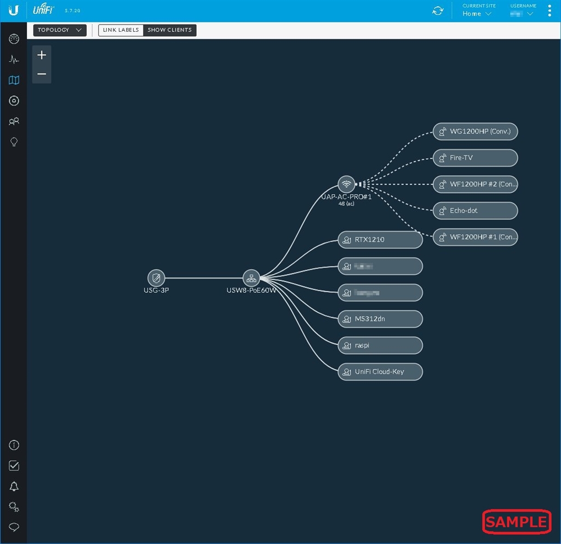Open the Statistics pulse icon
Viewport: 561px width, 544px height.
(14, 59)
